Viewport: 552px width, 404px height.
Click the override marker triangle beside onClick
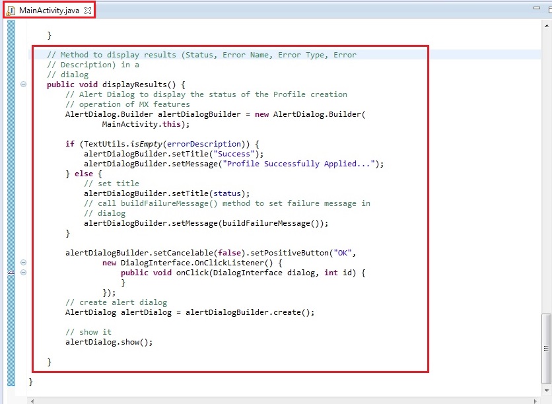(x=11, y=273)
